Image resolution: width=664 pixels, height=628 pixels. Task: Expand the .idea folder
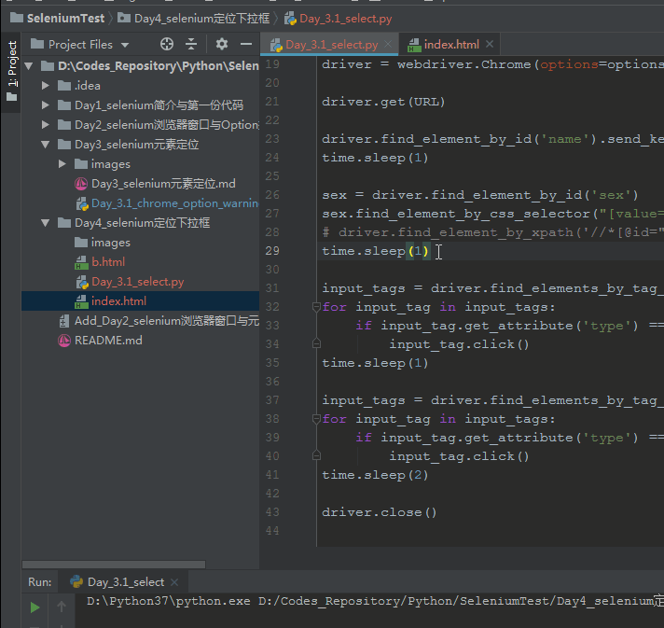pos(46,86)
